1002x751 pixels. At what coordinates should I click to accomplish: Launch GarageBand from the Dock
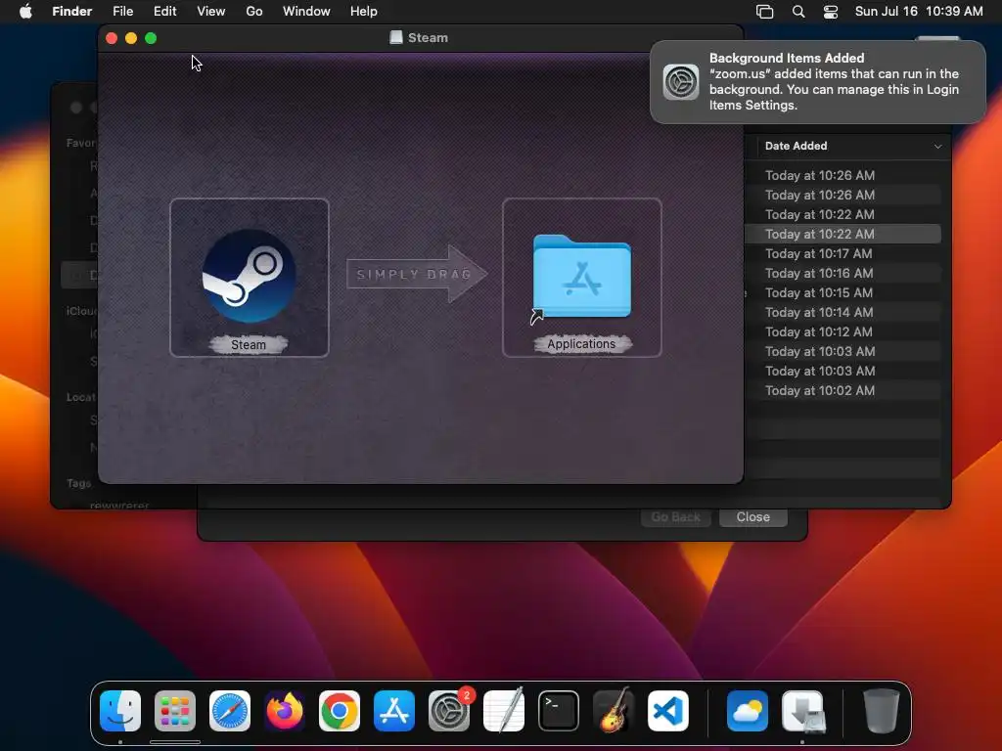614,711
